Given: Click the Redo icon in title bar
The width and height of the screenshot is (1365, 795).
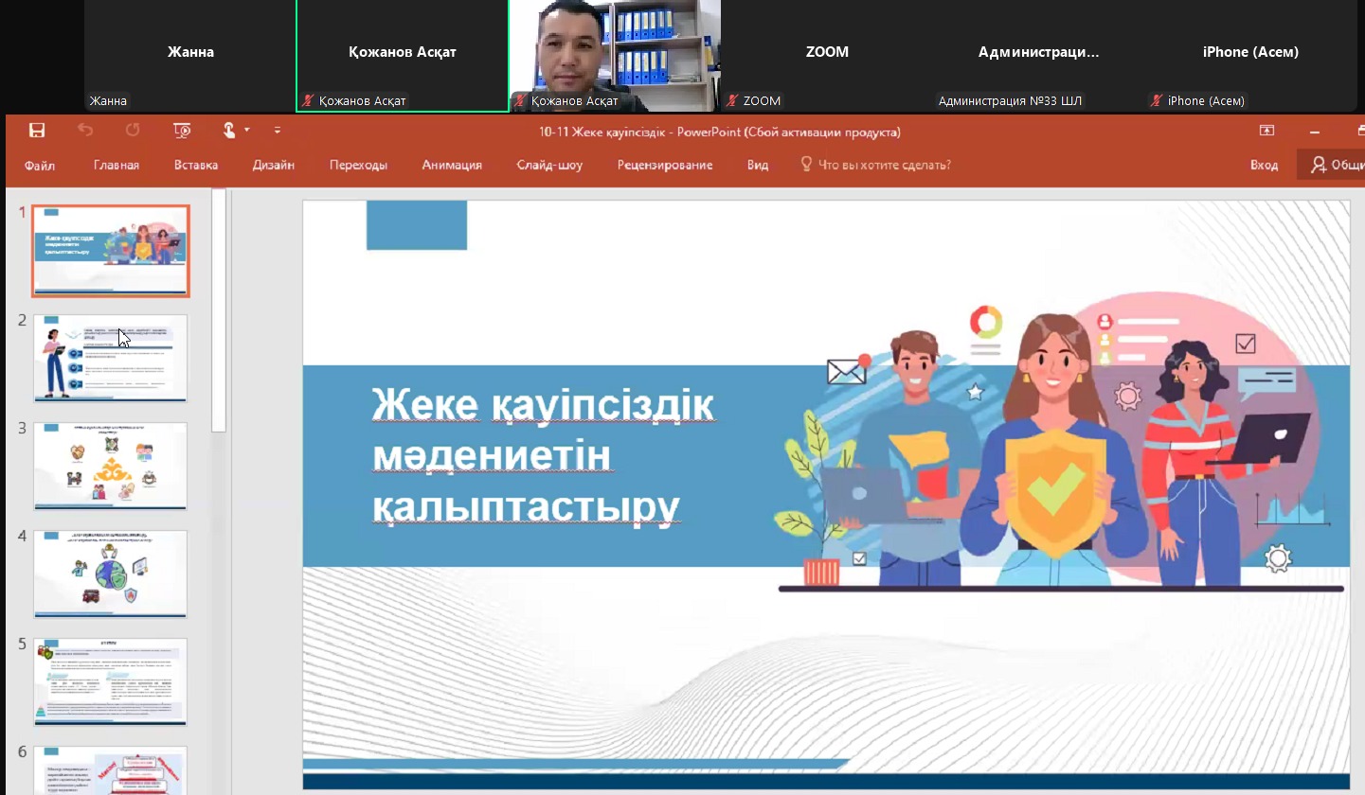Looking at the screenshot, I should pos(133,131).
